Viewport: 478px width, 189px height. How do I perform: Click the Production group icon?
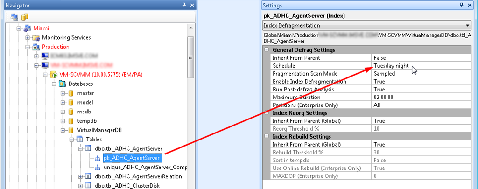point(36,47)
